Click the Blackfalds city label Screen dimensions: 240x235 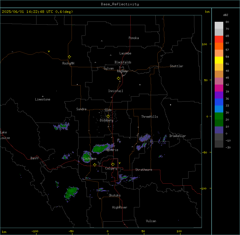(x=123, y=62)
